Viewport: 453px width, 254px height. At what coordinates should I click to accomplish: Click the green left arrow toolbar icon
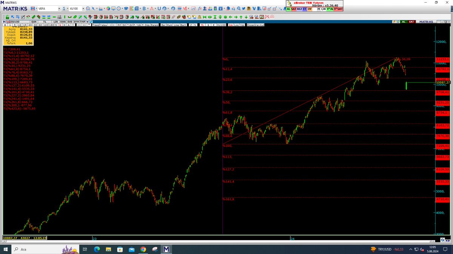[231, 17]
